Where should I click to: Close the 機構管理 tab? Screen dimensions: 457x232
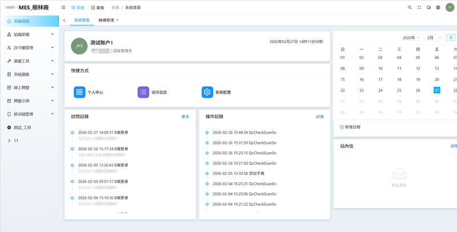click(117, 20)
